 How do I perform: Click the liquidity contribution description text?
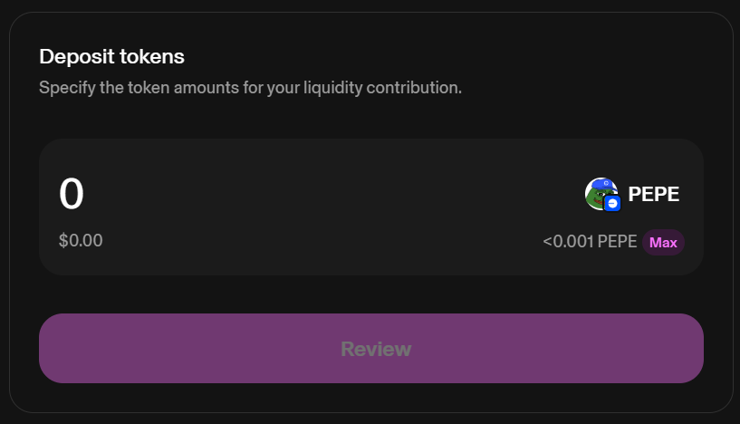pos(250,89)
